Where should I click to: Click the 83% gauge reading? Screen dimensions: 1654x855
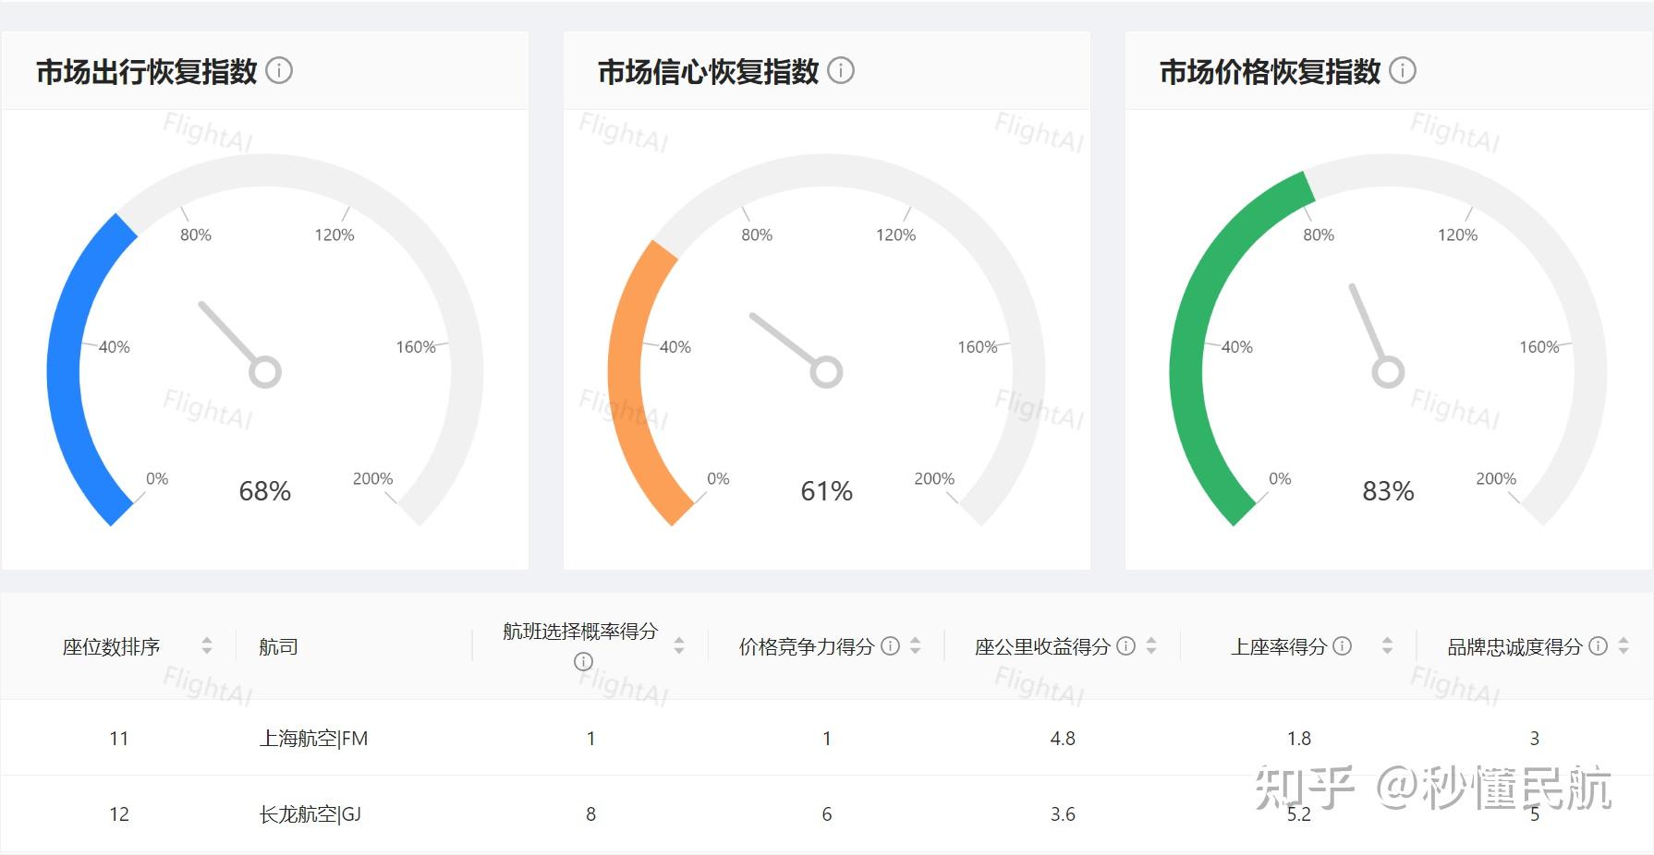[1389, 491]
